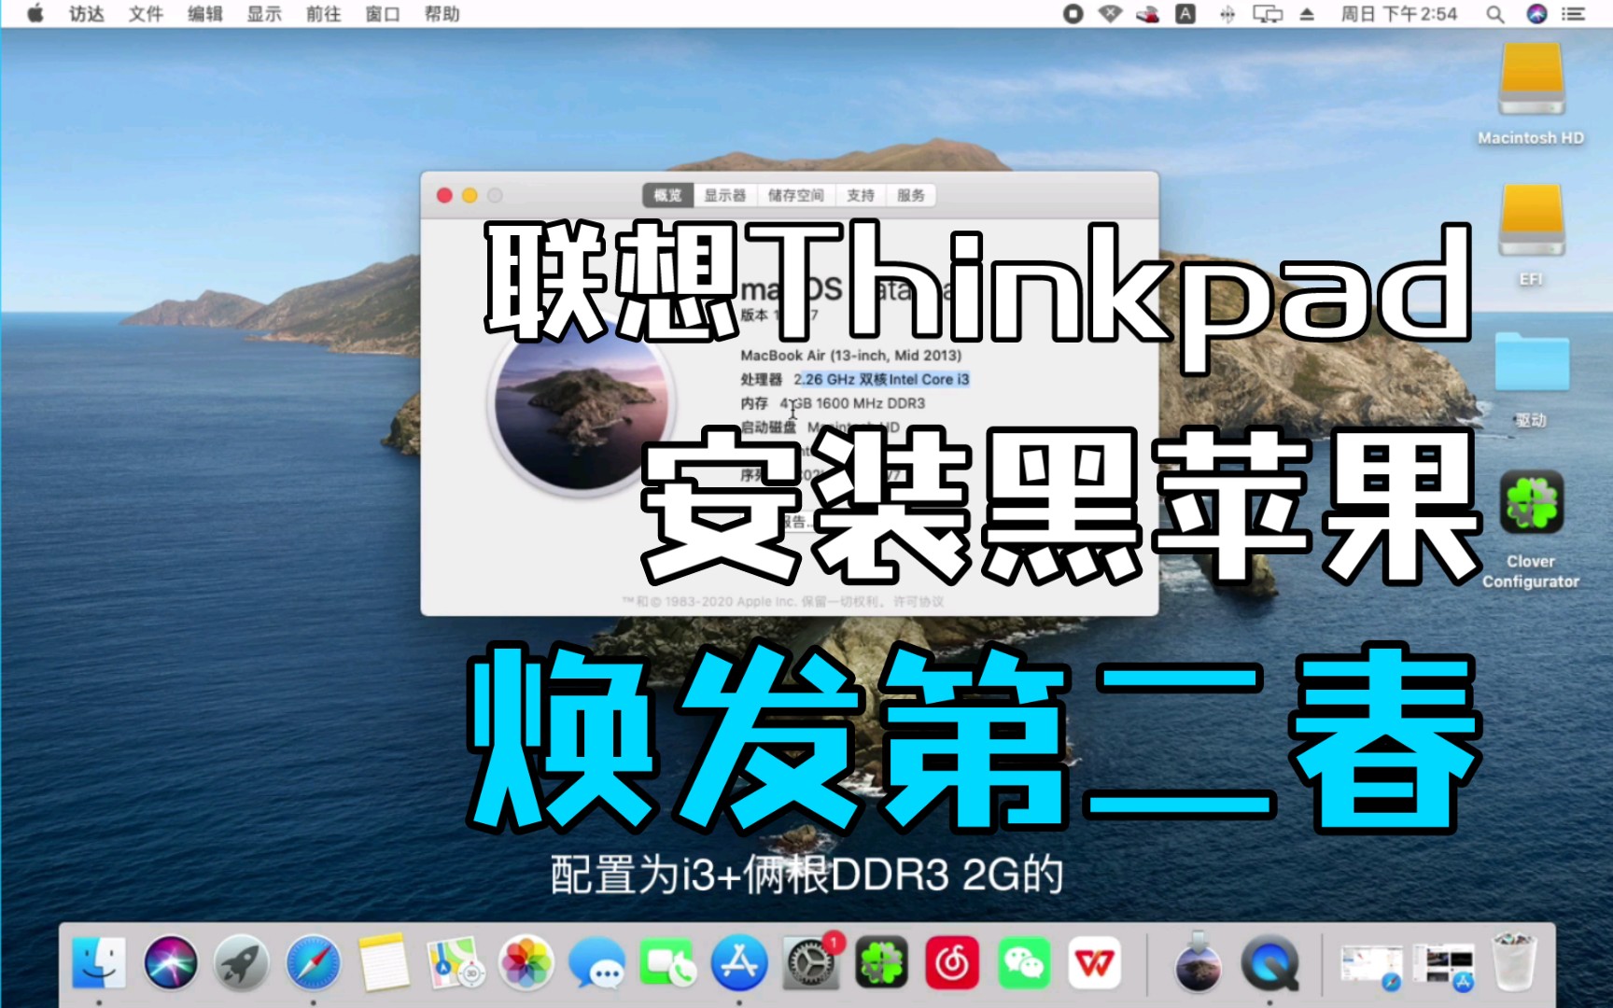
Task: Click the text MacBook Air (13-inch, Mid 2013)
Action: click(851, 356)
